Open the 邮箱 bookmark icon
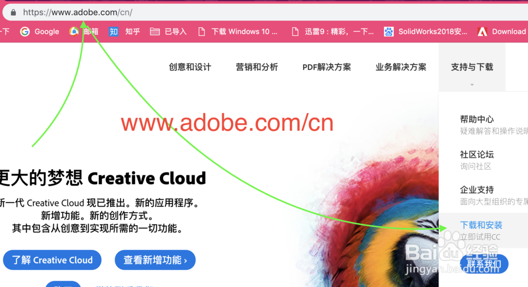The image size is (528, 287). [x=74, y=32]
